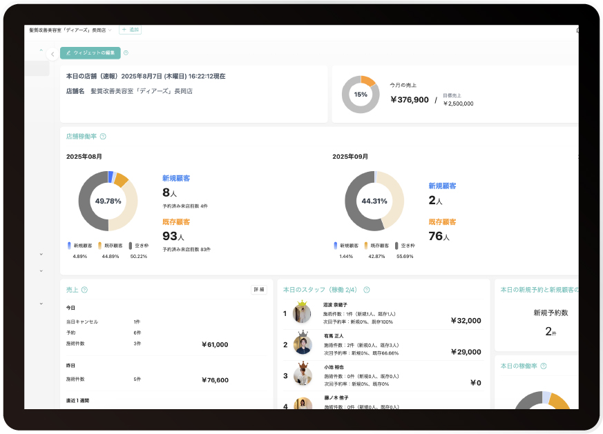
Task: Toggle 新規顧客 legend in 2025年08月 chart
Action: [76, 246]
